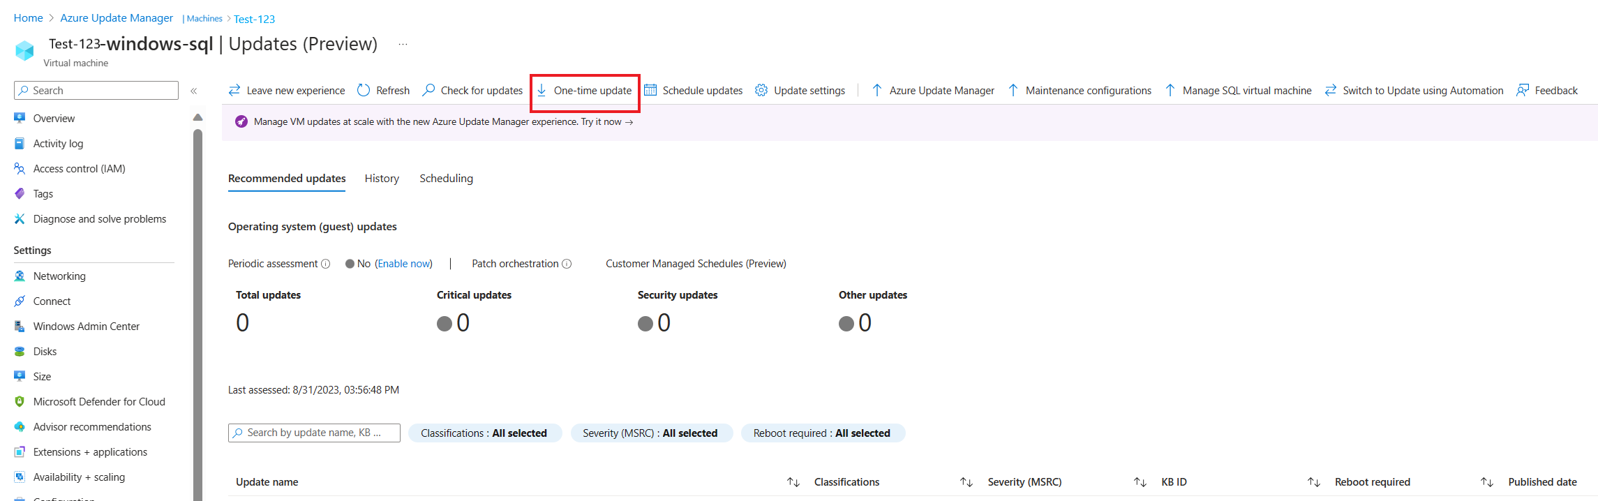This screenshot has width=1598, height=501.
Task: Open the Classifications filter dropdown
Action: click(484, 433)
